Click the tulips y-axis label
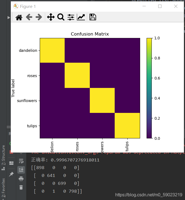This screenshot has width=185, height=200. click(32, 126)
